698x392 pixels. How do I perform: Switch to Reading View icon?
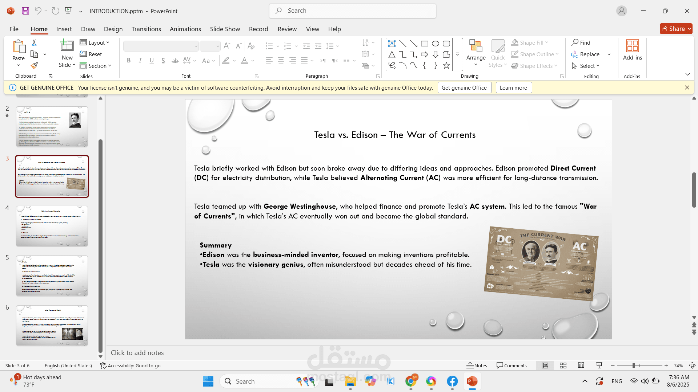(581, 366)
